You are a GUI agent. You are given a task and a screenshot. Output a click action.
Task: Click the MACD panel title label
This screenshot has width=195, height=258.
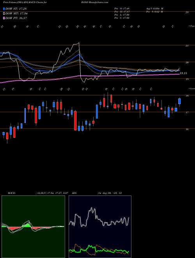12,193
